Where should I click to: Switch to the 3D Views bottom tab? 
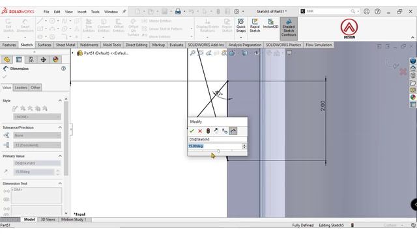click(48, 220)
